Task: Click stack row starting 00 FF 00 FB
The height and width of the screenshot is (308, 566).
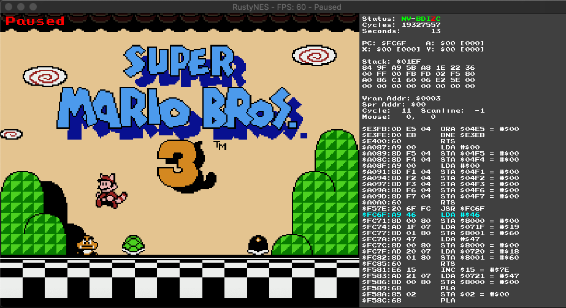Action: coord(418,74)
